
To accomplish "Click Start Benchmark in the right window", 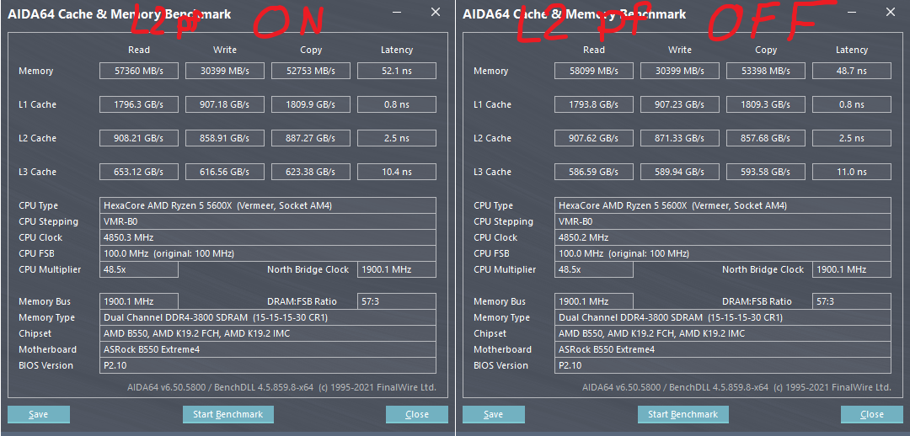I will point(683,414).
